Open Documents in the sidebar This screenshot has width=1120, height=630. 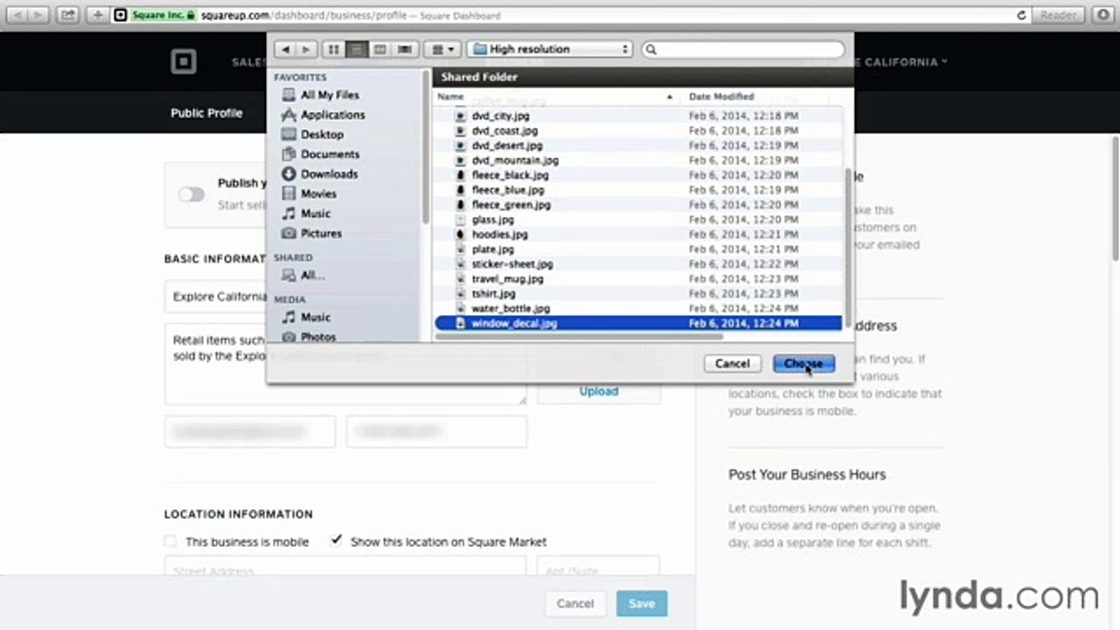click(x=330, y=154)
